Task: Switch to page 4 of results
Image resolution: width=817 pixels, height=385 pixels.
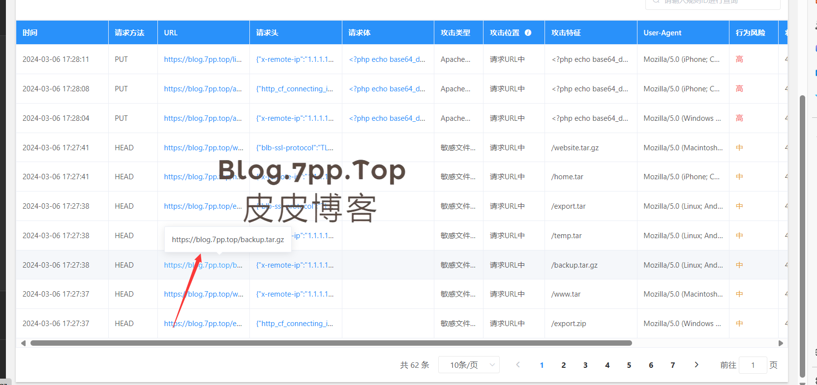Action: click(607, 365)
